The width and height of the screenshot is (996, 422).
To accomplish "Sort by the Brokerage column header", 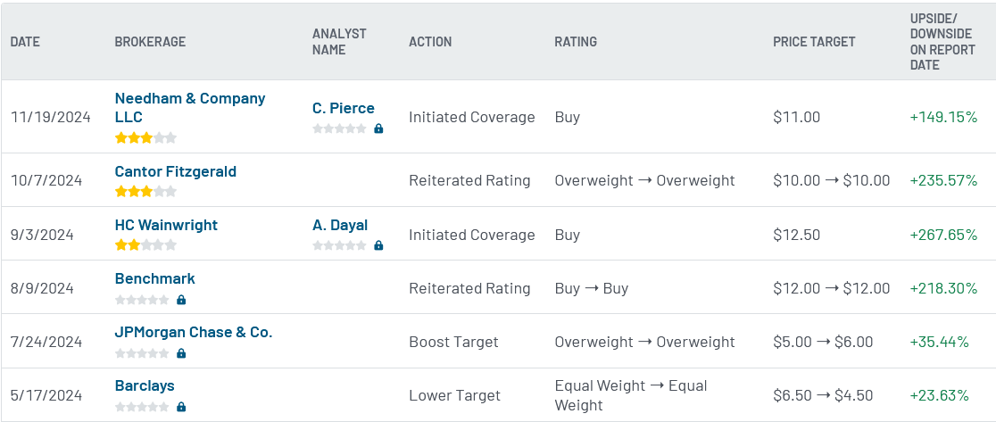I will tap(150, 42).
